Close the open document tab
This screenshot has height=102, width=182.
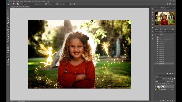pyautogui.click(x=29, y=7)
